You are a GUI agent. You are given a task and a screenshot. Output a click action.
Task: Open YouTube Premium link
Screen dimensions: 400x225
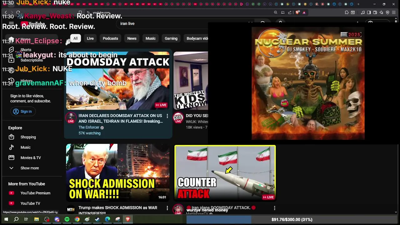click(x=35, y=193)
